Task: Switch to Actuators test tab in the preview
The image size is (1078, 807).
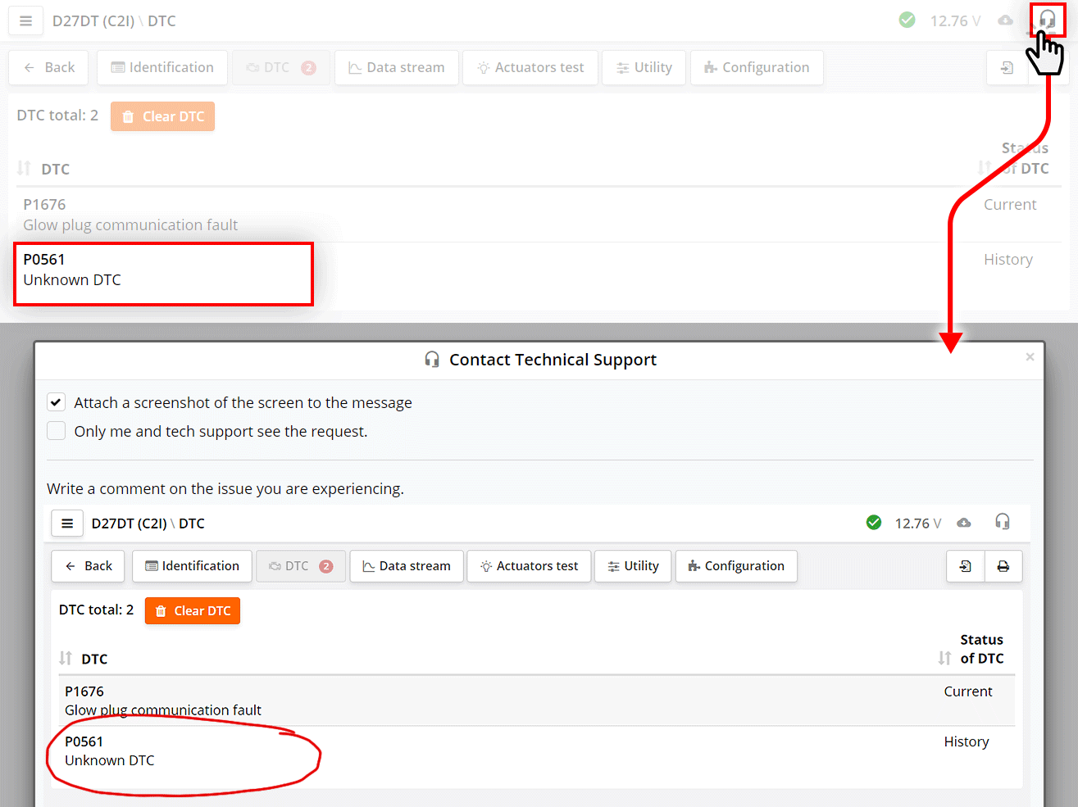Action: (529, 566)
